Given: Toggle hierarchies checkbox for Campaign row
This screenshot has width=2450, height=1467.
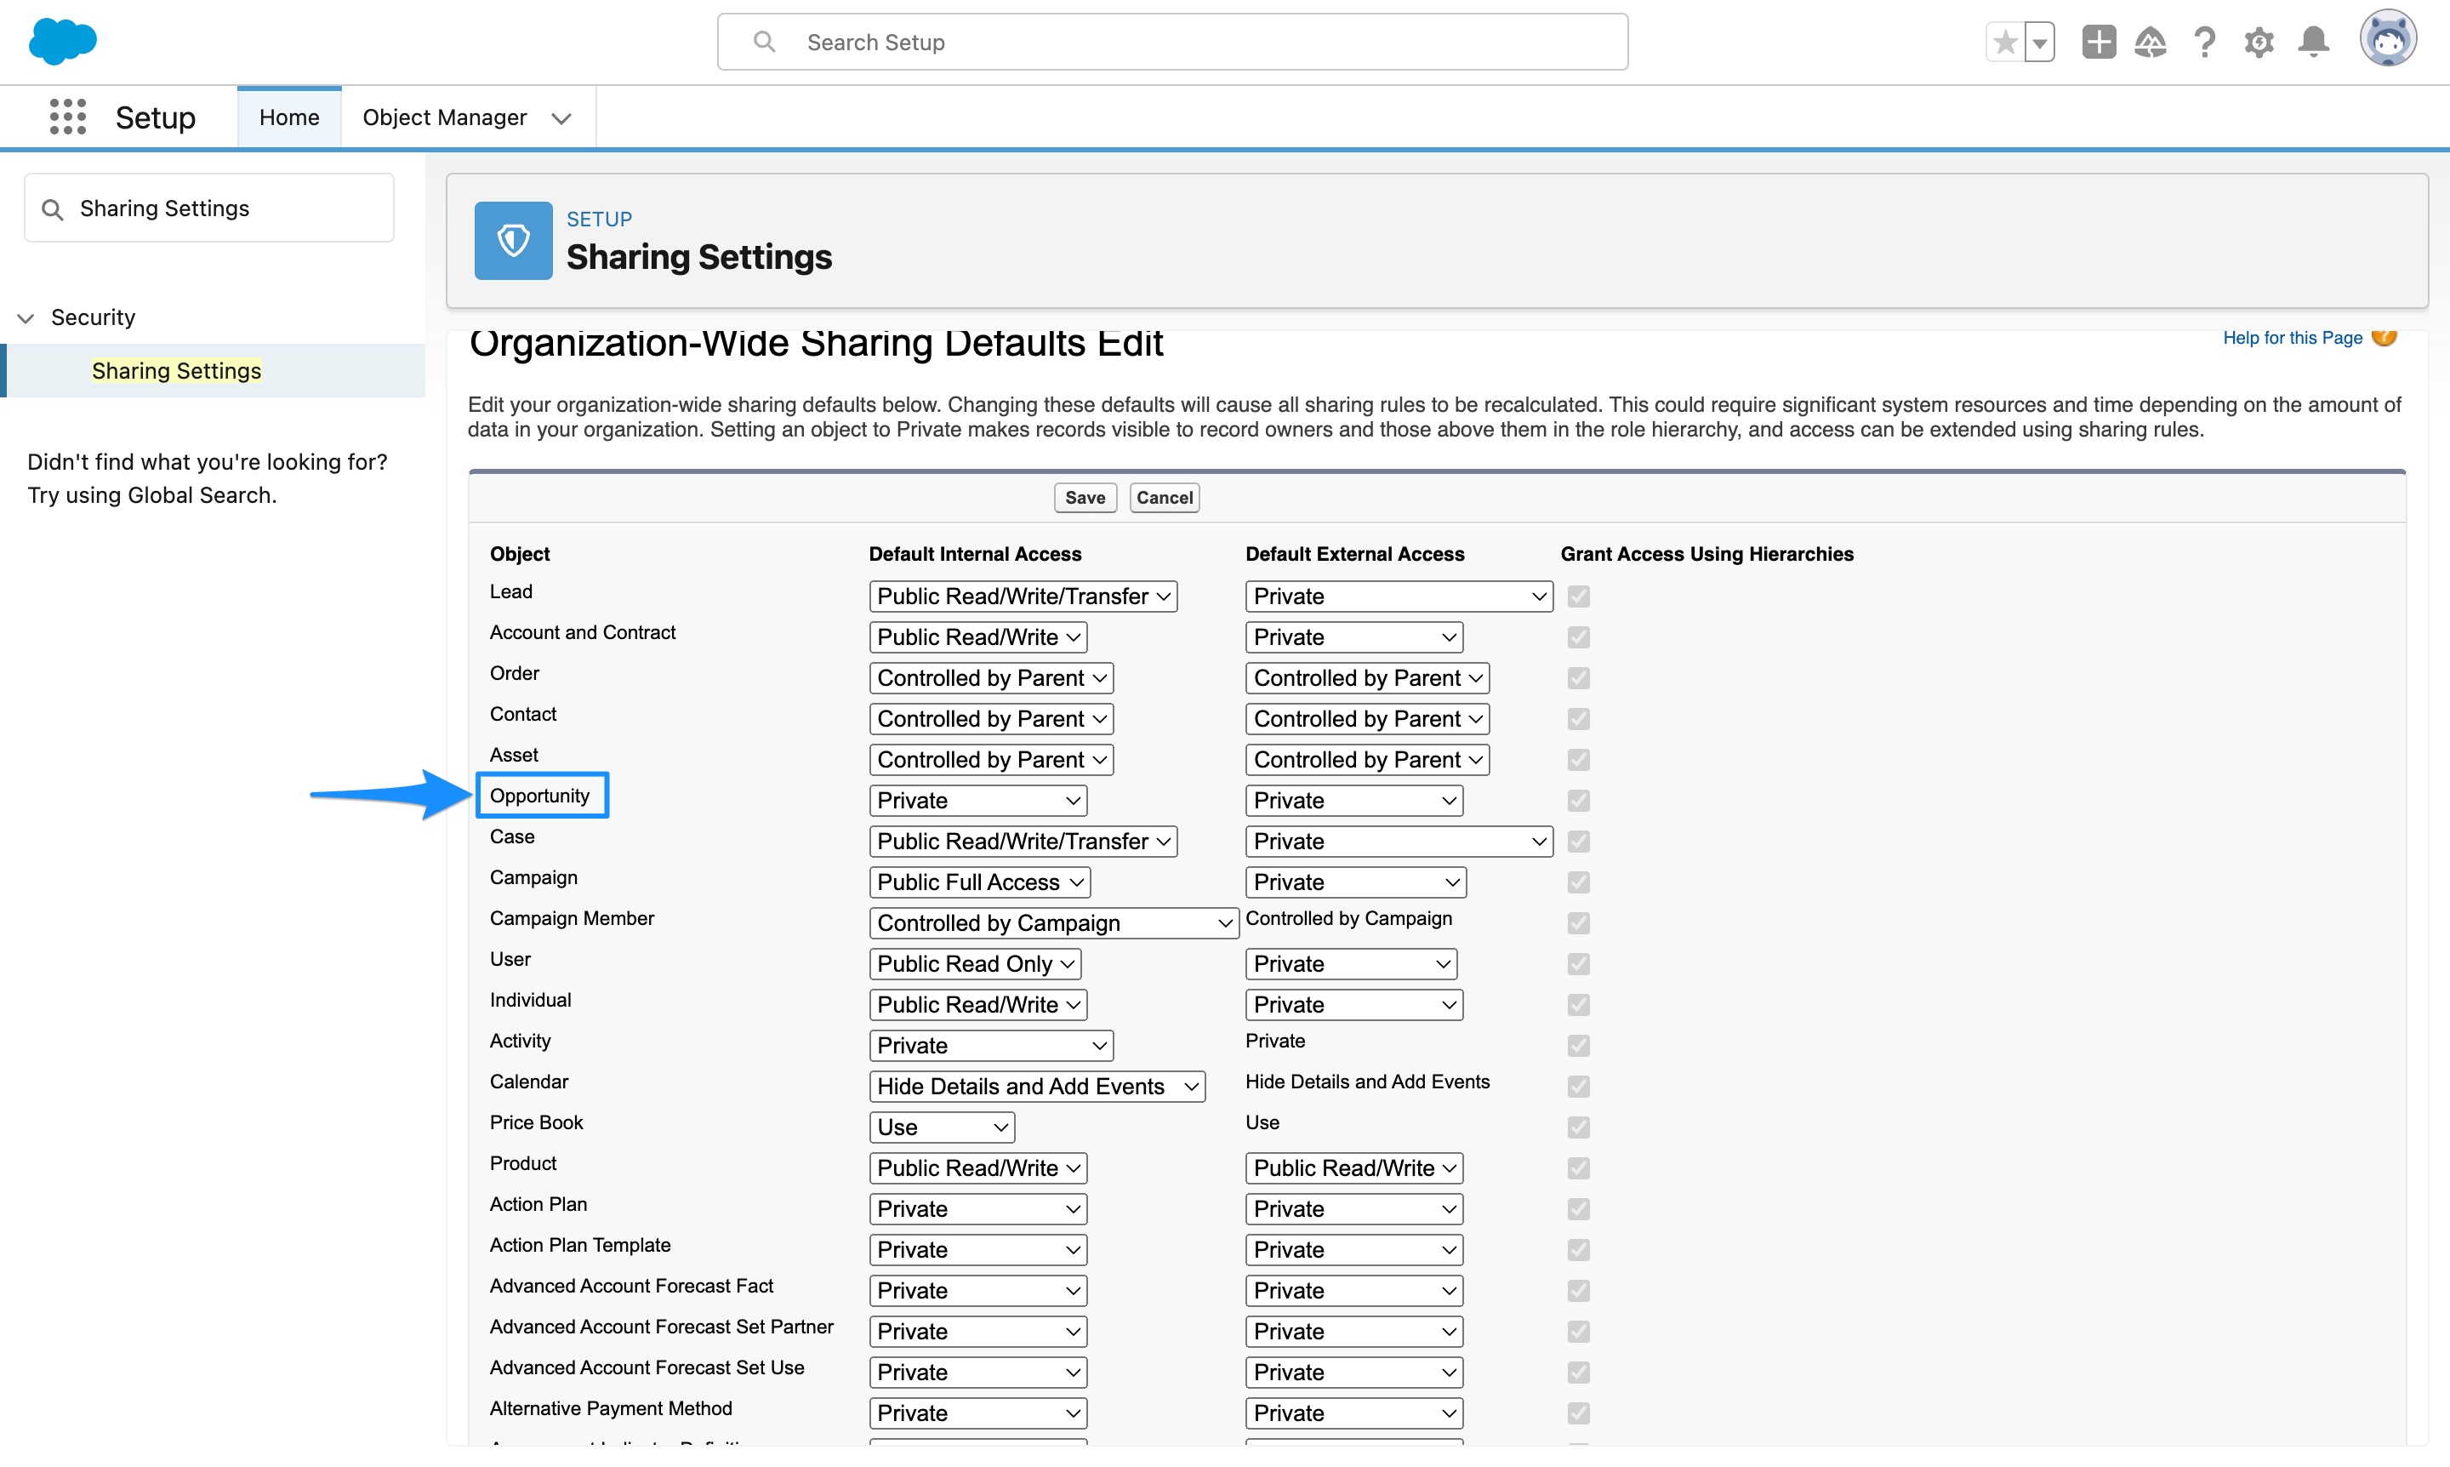Looking at the screenshot, I should coord(1578,882).
